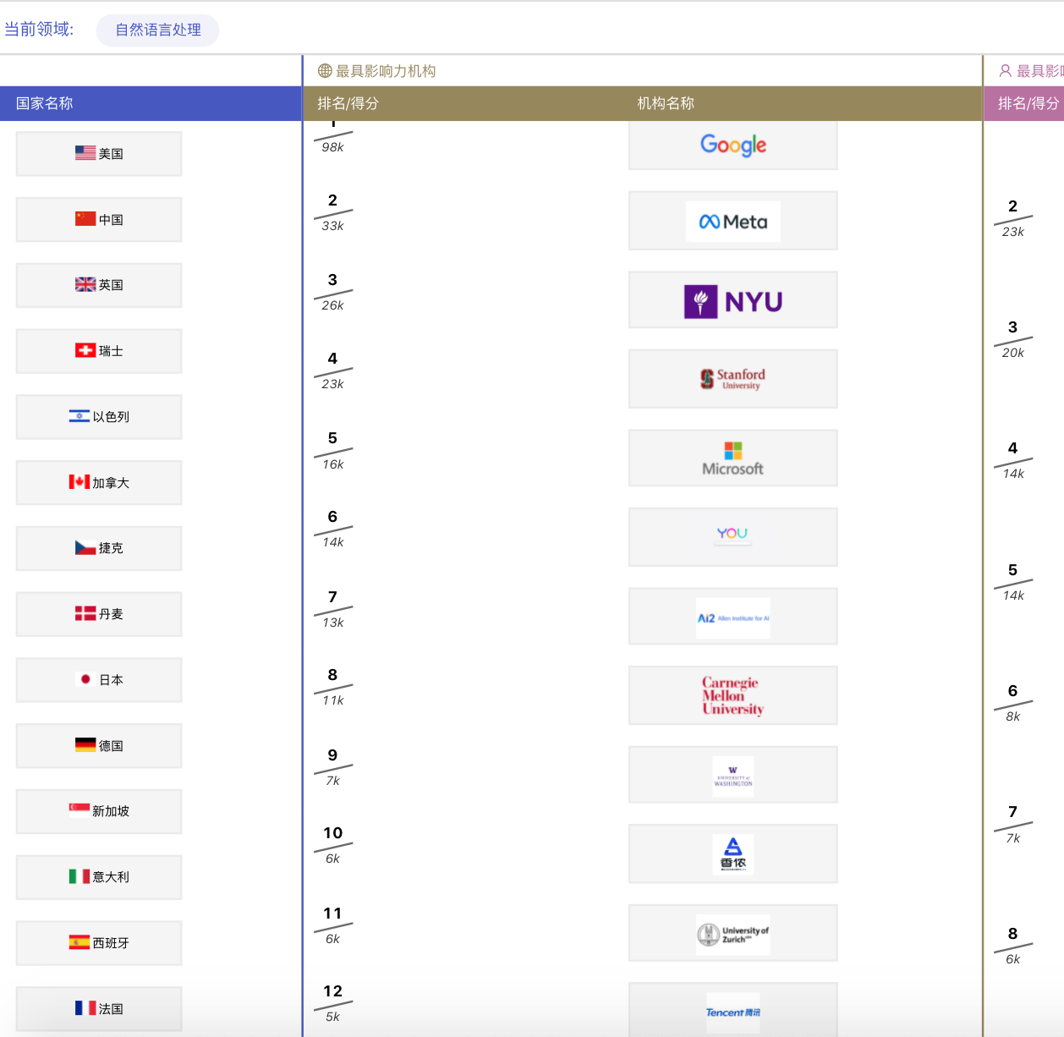Viewport: 1064px width, 1037px height.
Task: Select the 新加坡 country button
Action: (99, 811)
